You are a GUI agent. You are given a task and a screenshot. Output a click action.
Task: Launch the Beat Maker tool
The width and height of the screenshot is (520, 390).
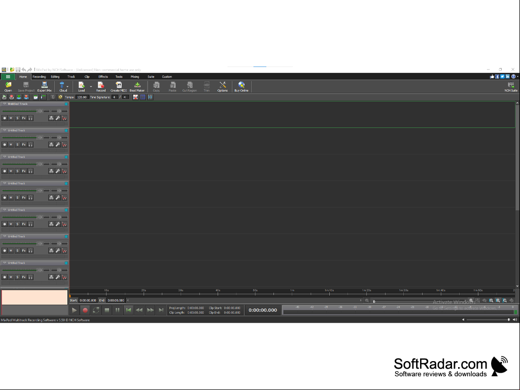pyautogui.click(x=137, y=87)
